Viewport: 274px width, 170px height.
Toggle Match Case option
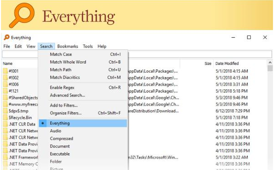83,54
